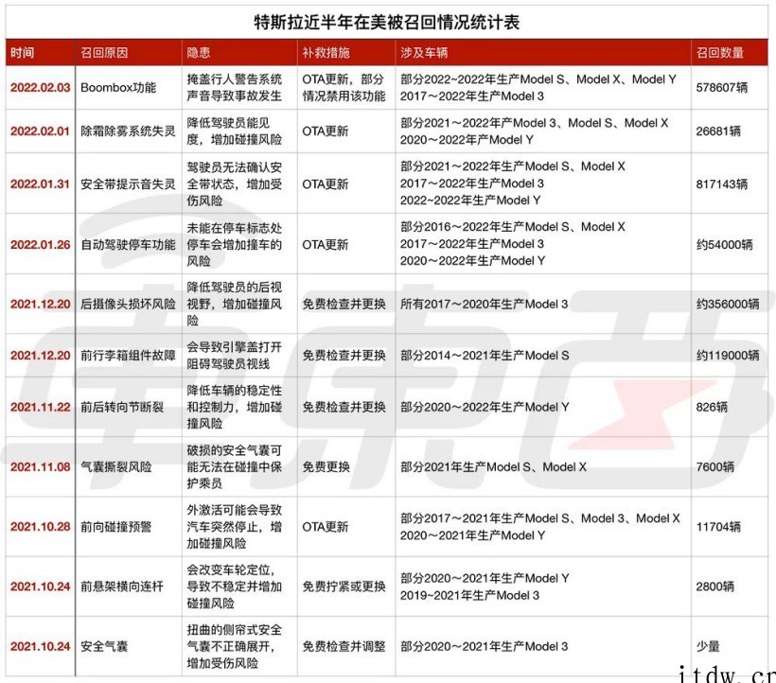The height and width of the screenshot is (683, 776).
Task: Click the table title 特斯拉近半年在美被召回情况统计表
Action: pyautogui.click(x=386, y=23)
